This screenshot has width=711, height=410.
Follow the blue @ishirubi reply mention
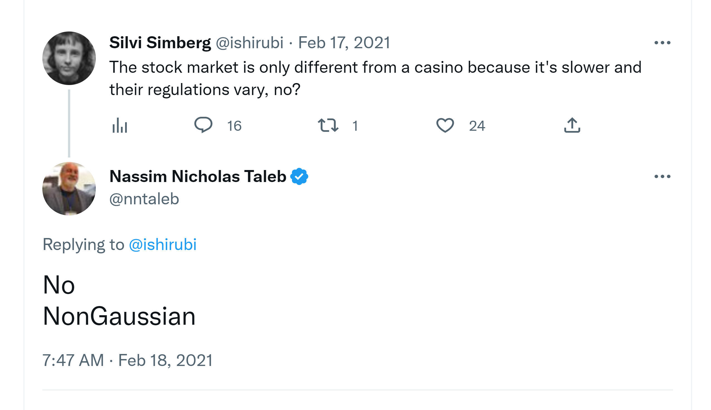click(162, 244)
